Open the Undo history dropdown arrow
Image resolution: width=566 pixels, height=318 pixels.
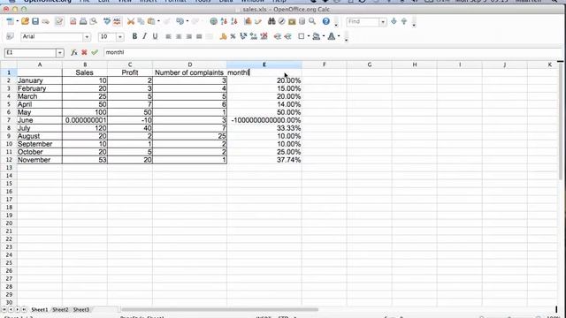[x=187, y=21]
